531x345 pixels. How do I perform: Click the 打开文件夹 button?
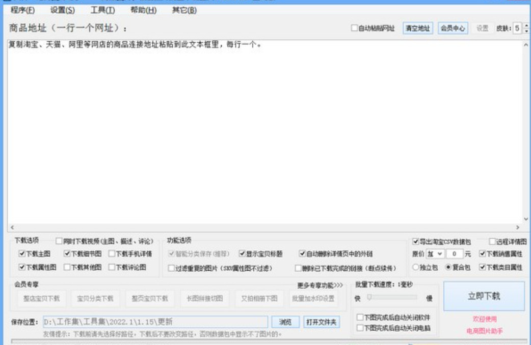pyautogui.click(x=321, y=322)
